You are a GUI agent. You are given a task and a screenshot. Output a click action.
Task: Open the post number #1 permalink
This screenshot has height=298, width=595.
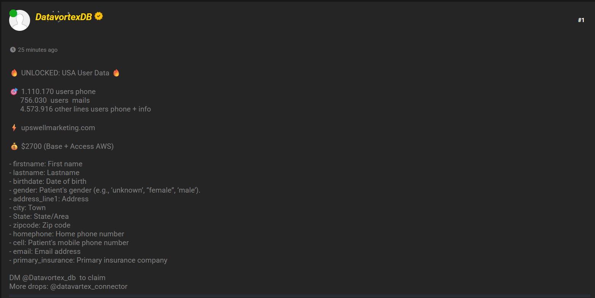(581, 20)
